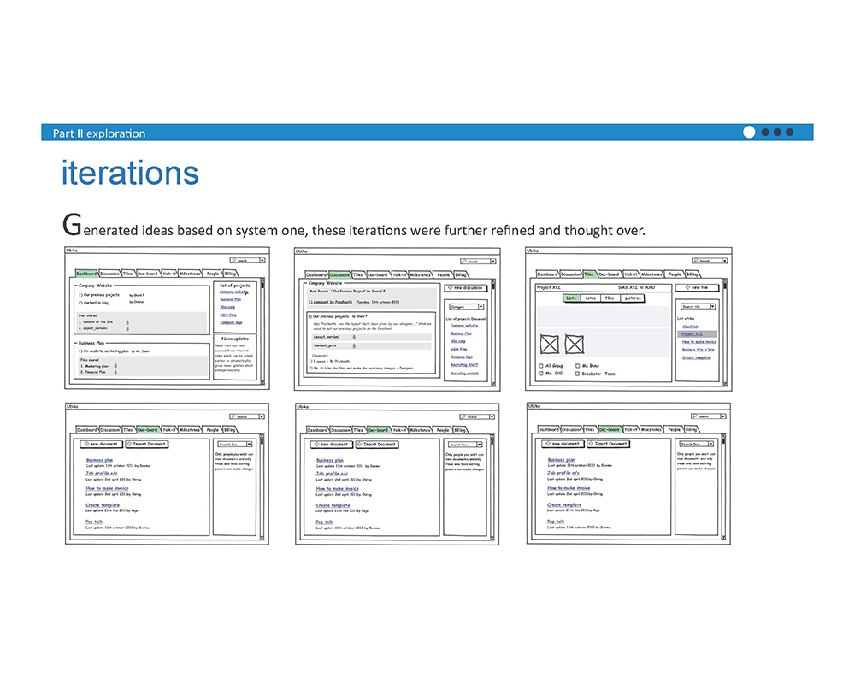Expand the Search dropdown arrow above the Dashboard tab row
This screenshot has height=684, width=855.
point(262,261)
